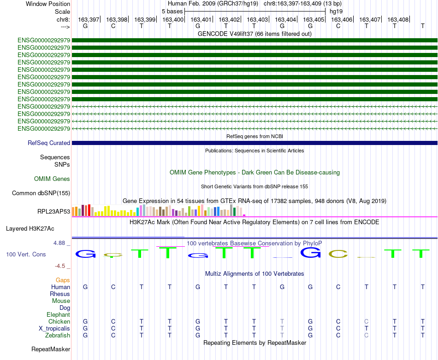Open the RPL23AP53 GTEx expression bar chart
Viewport: 438px width, 360px height.
[159, 210]
